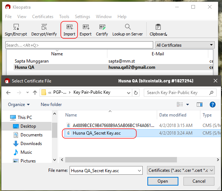Open the Tools menu
The width and height of the screenshot is (222, 191).
[x=64, y=17]
